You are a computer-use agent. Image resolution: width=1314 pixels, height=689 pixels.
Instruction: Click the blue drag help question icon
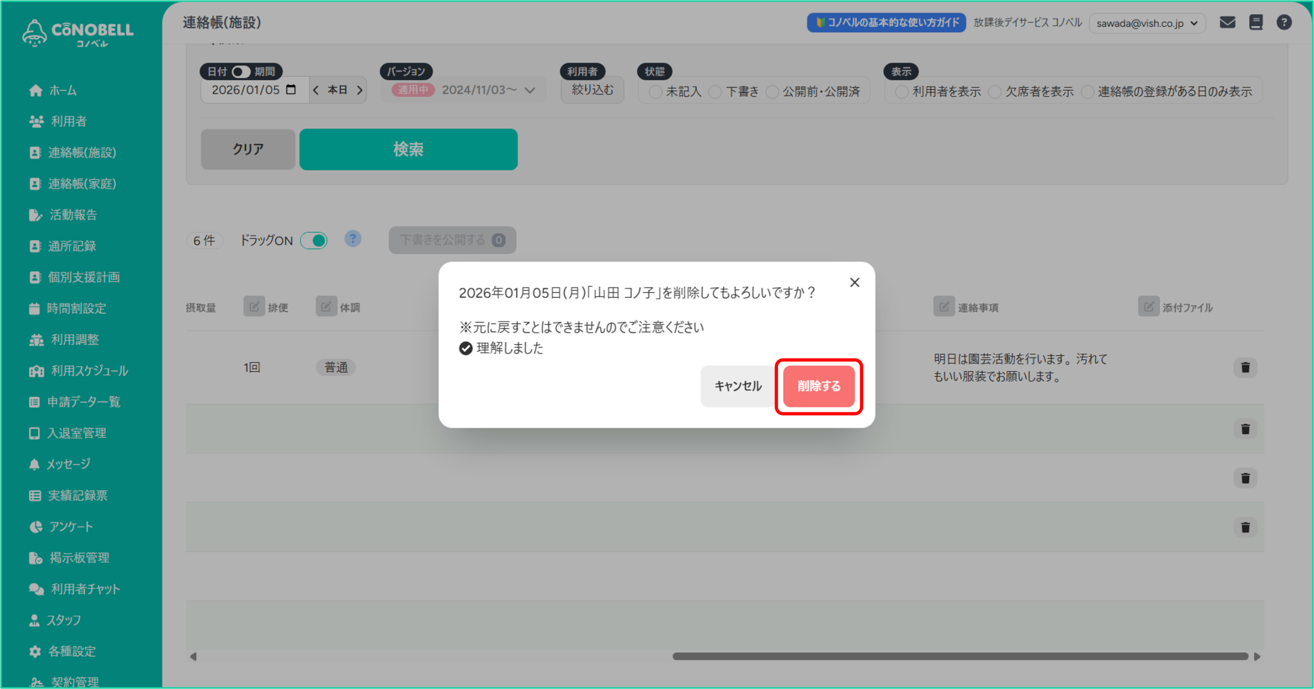pyautogui.click(x=353, y=239)
